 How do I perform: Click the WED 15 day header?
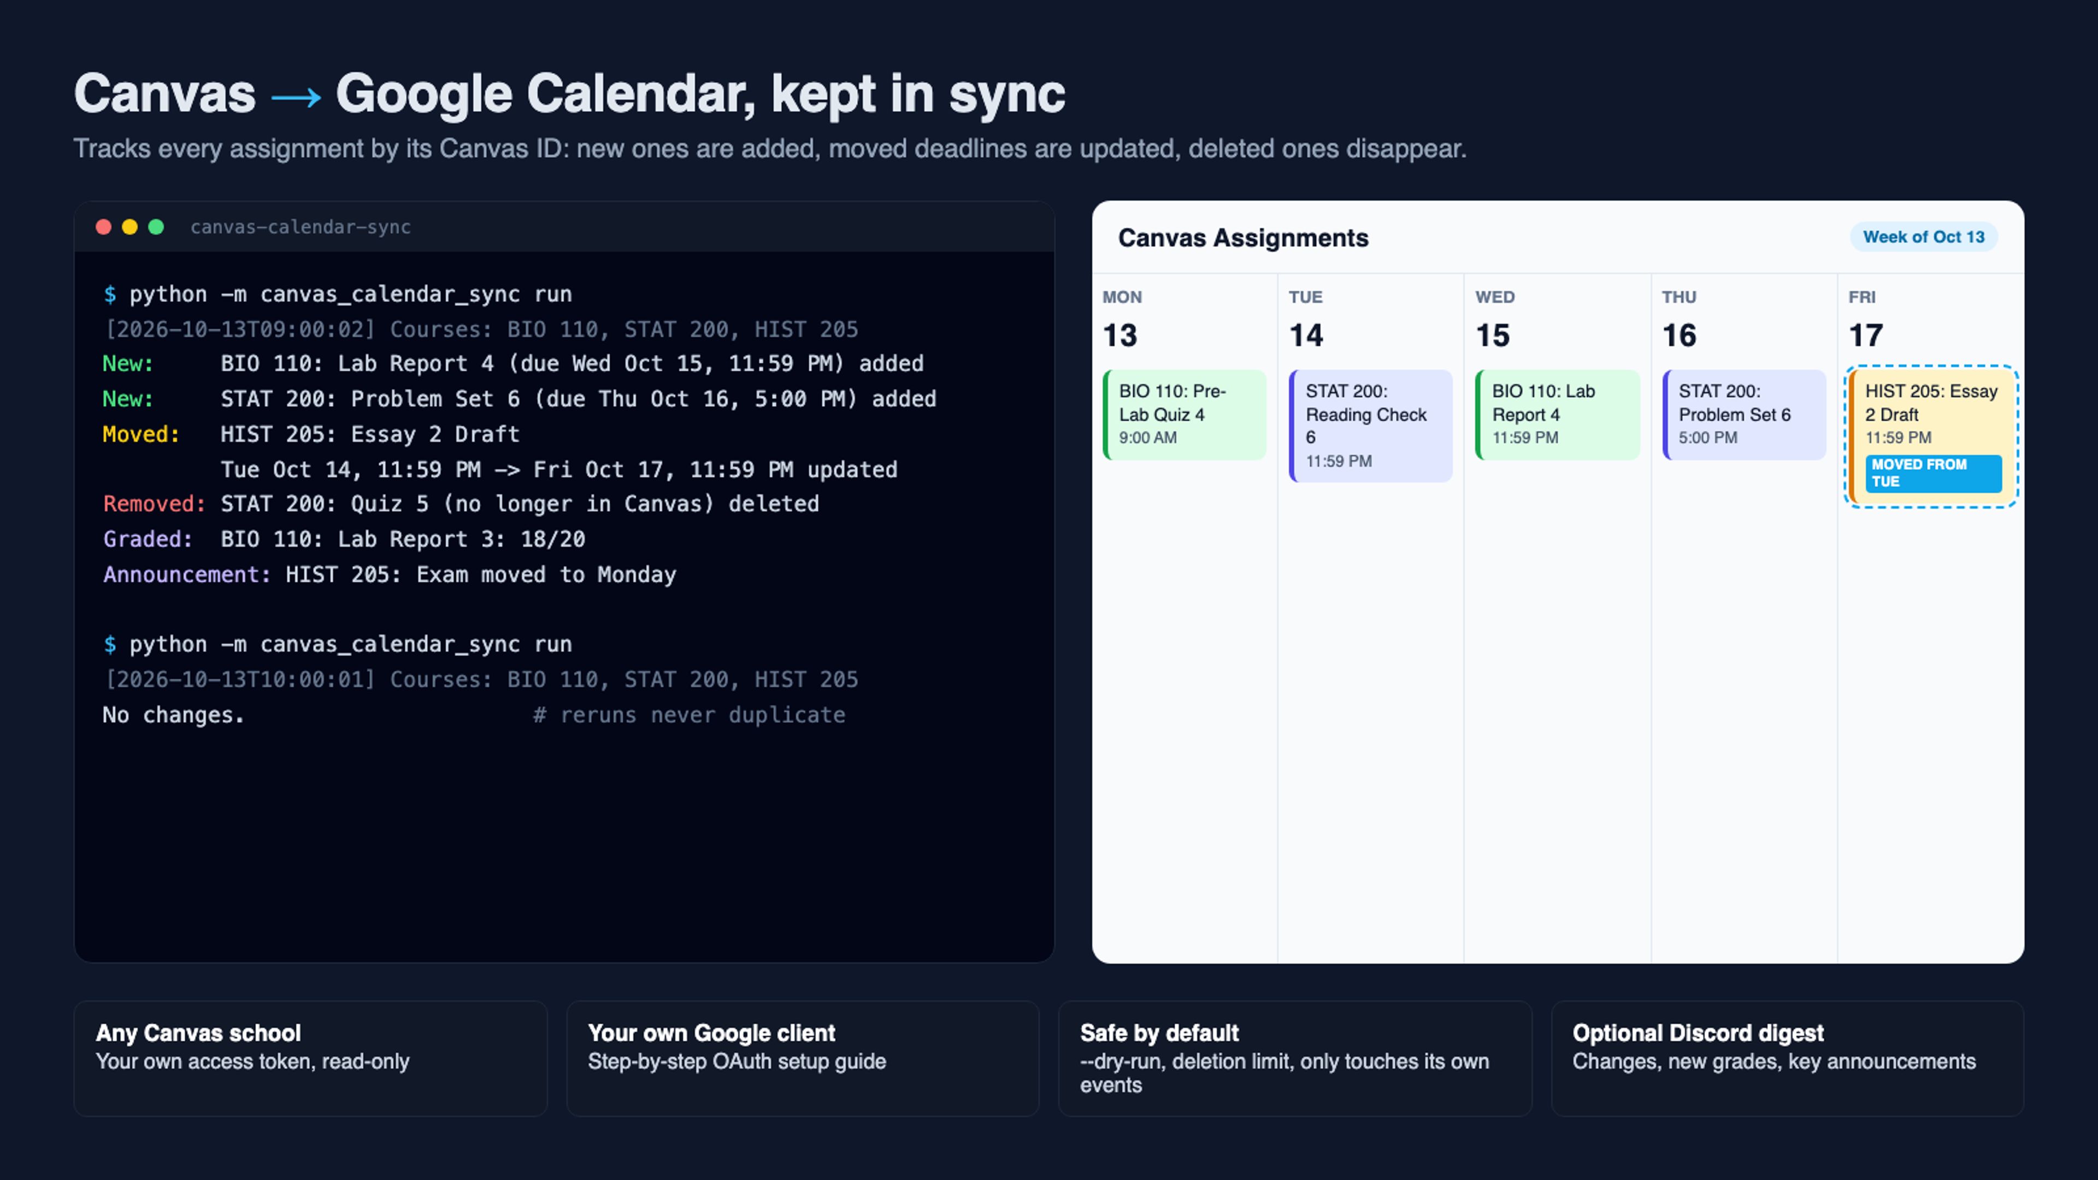pos(1495,319)
